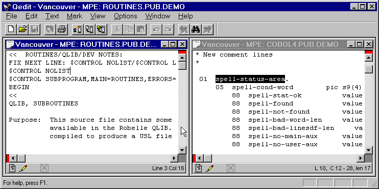Click Line 3 Col 16 status indicator
Viewport: 379px width, 189px height.
168,168
